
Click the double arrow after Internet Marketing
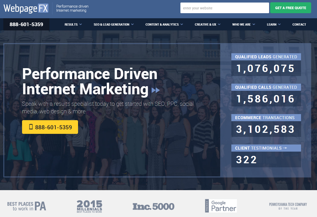pyautogui.click(x=156, y=90)
